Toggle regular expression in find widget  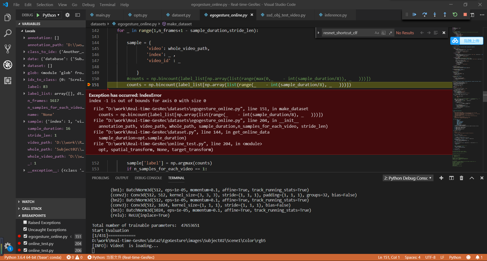(391, 33)
